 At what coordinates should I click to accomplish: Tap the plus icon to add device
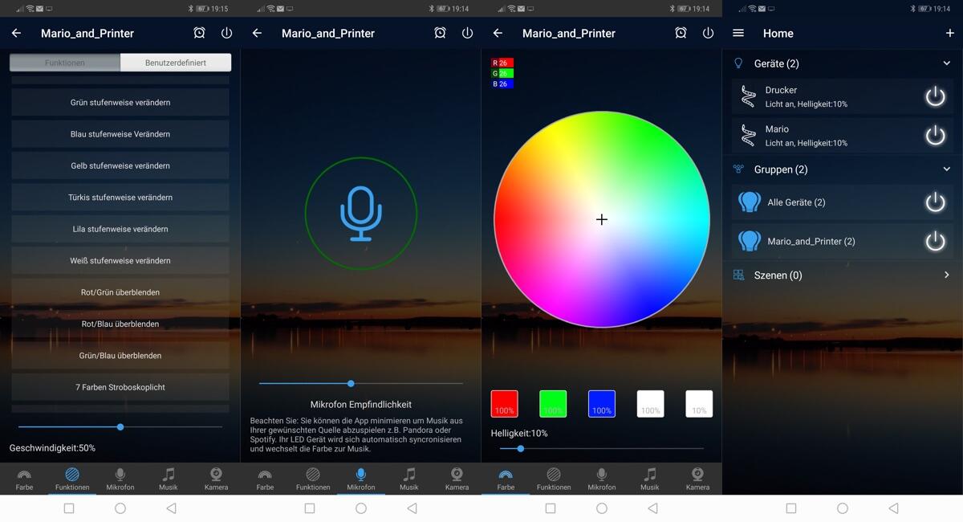pos(949,33)
